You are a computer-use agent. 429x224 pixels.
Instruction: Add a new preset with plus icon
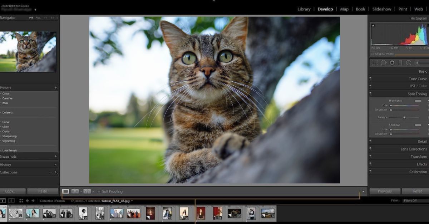tap(56, 88)
